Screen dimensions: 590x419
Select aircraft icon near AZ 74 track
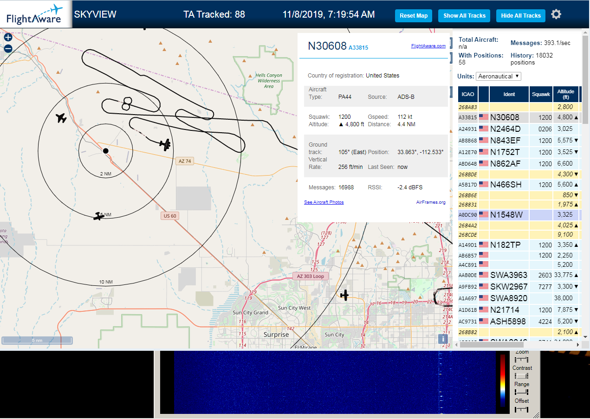(165, 144)
